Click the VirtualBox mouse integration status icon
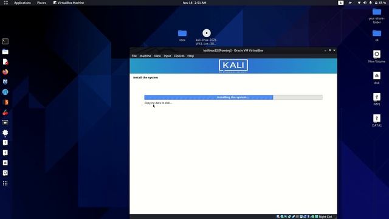This screenshot has width=389, height=219. tap(312, 217)
